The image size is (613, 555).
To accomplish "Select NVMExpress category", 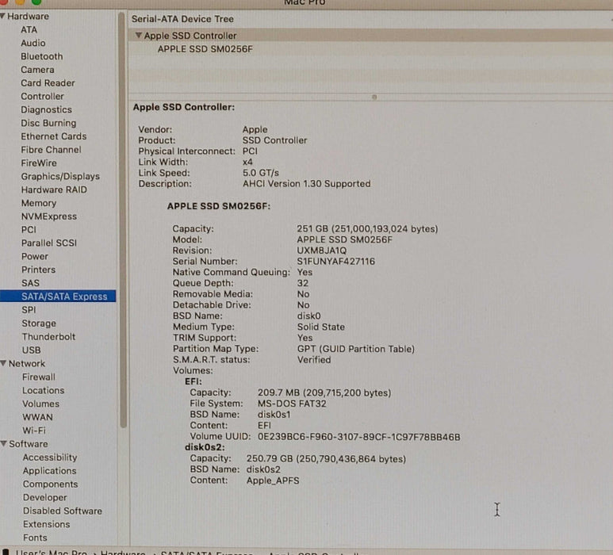I will [49, 216].
